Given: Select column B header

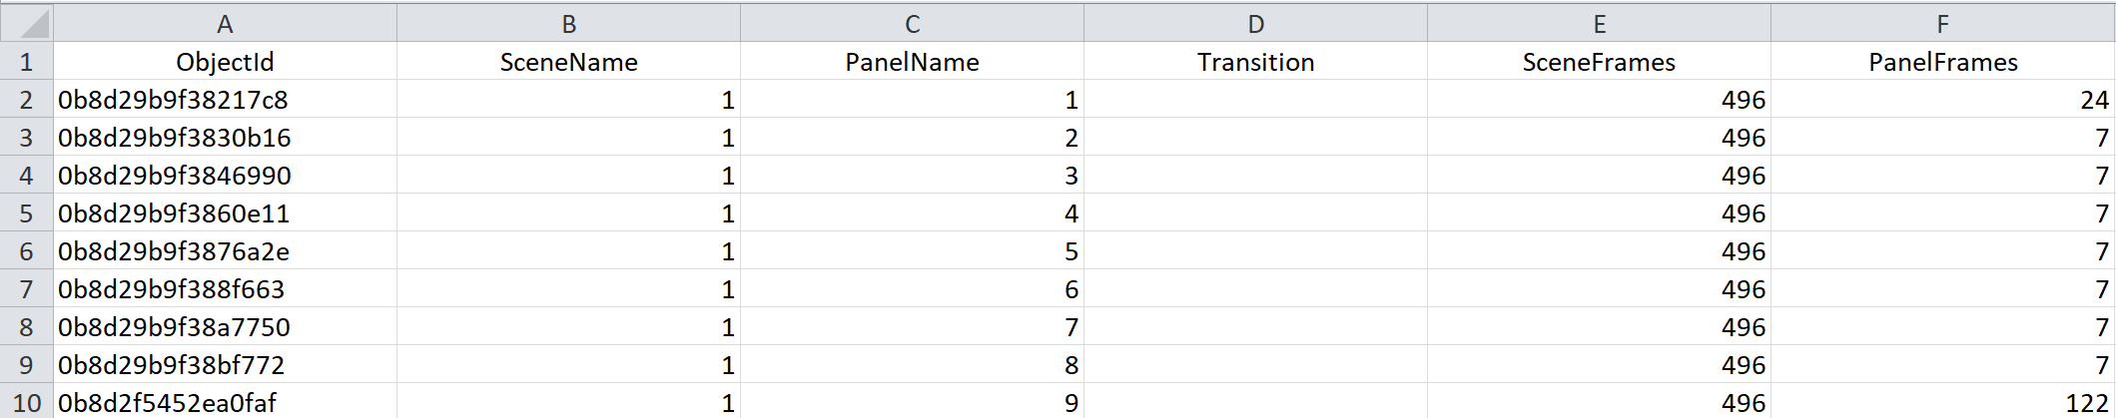Looking at the screenshot, I should click(568, 24).
